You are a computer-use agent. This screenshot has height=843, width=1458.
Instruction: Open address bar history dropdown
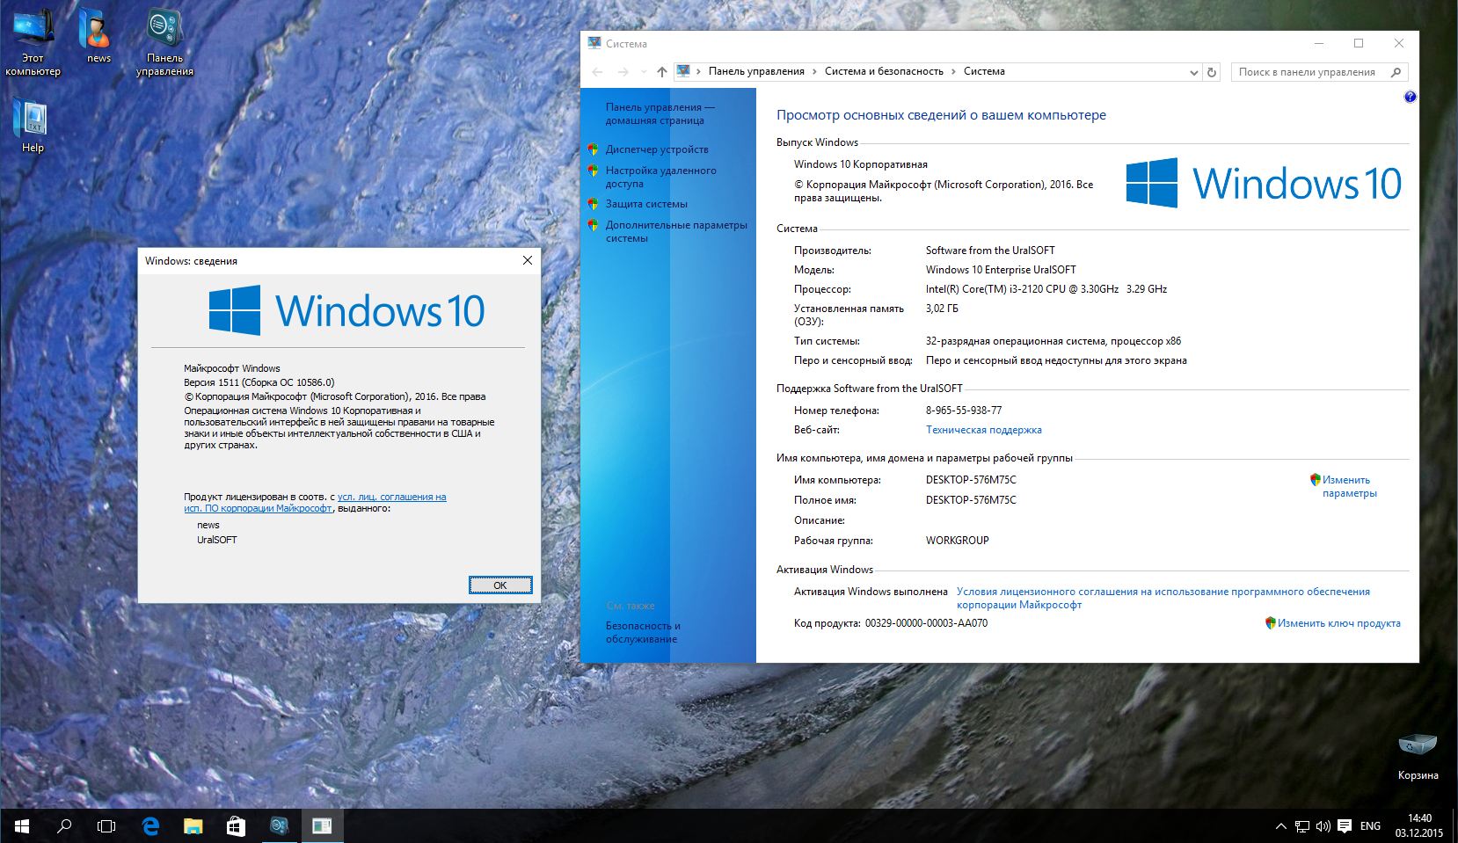pos(1193,72)
